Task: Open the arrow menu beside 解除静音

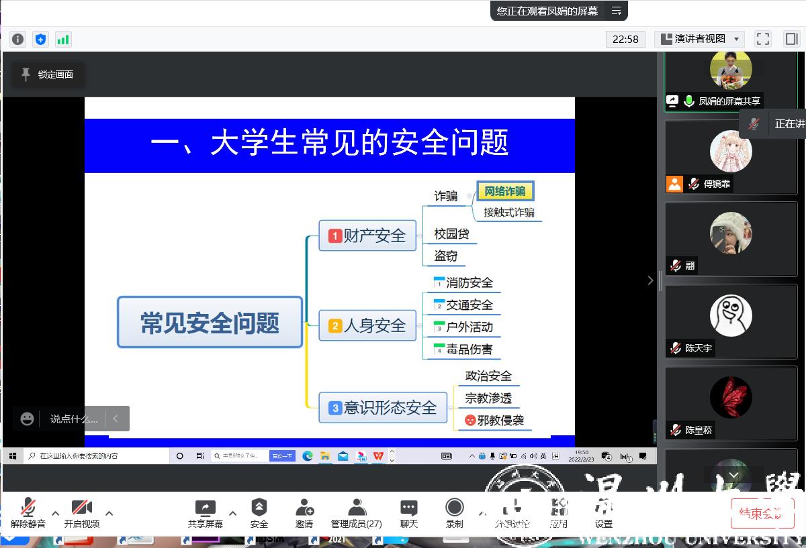Action: click(56, 513)
